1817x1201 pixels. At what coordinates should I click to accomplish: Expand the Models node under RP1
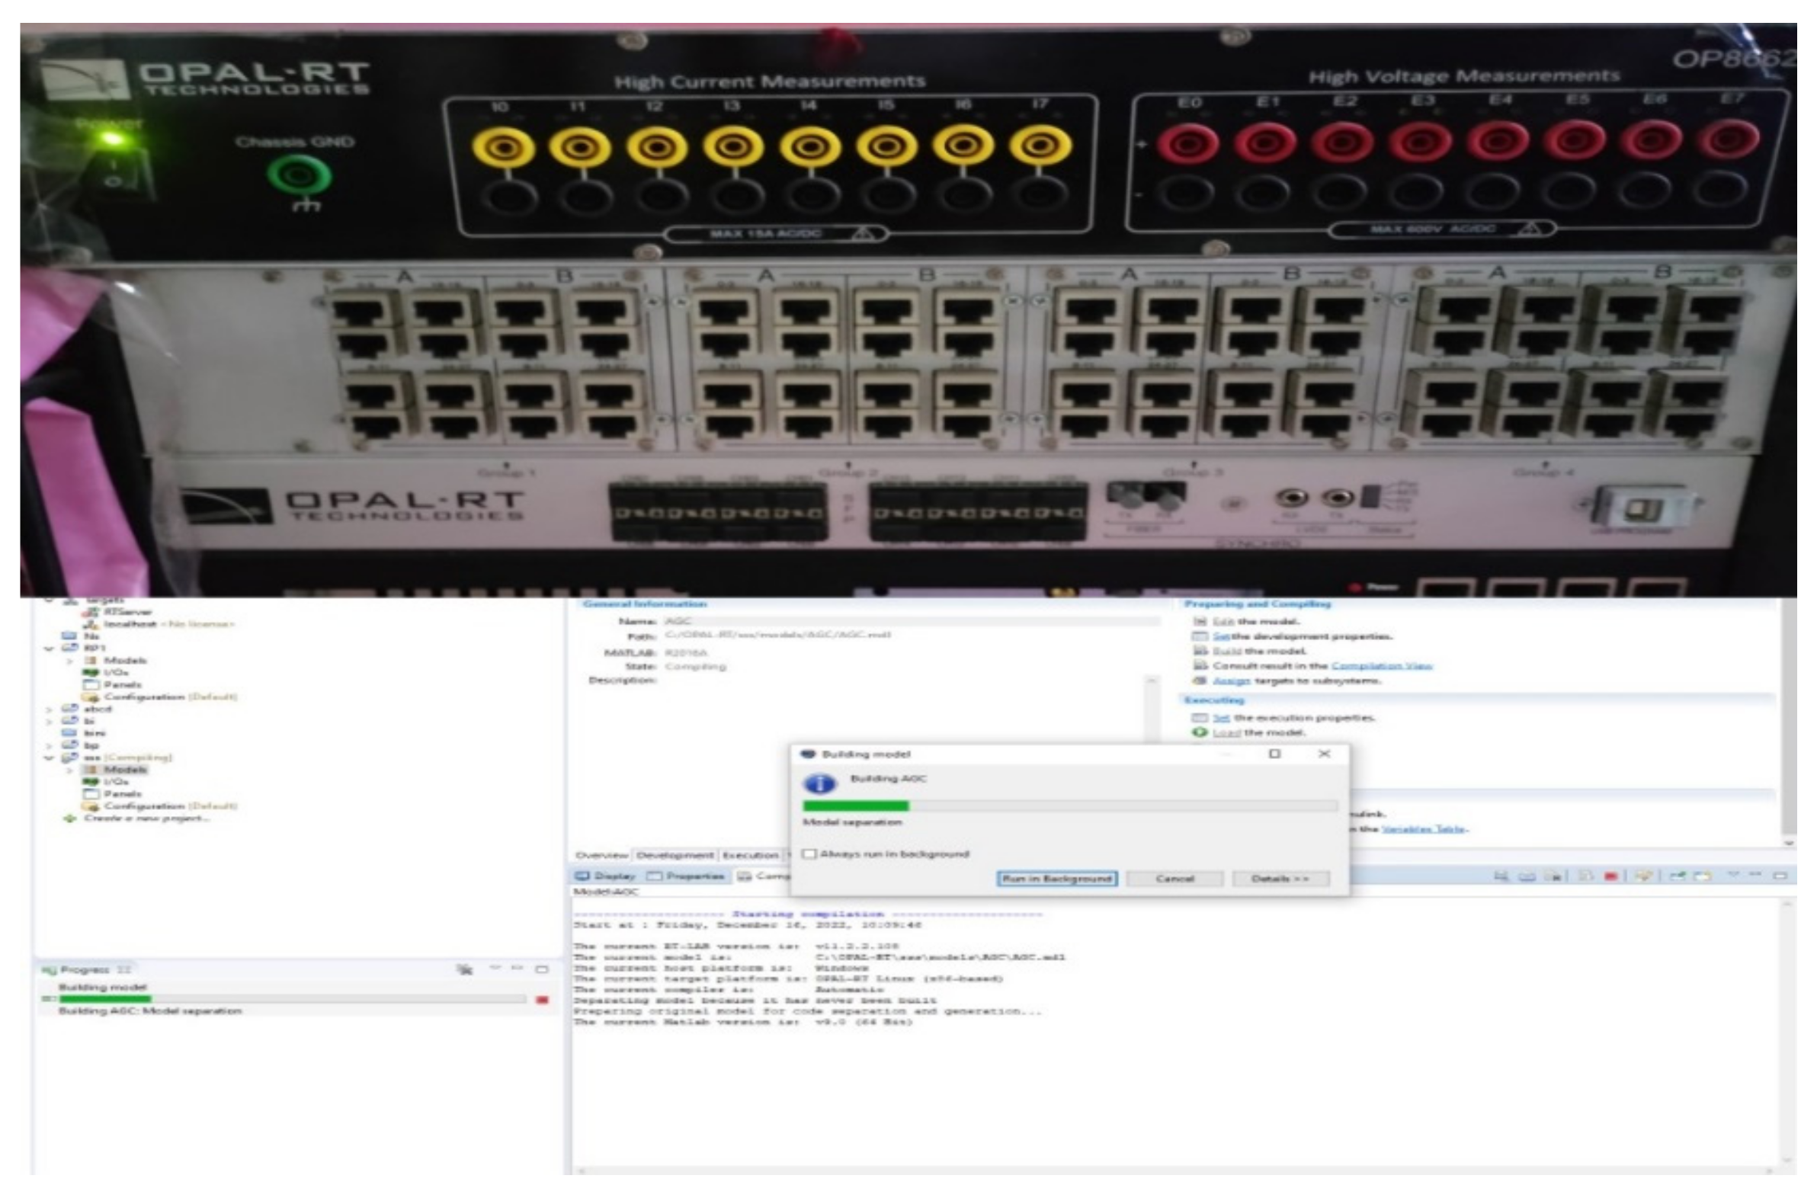tap(69, 660)
